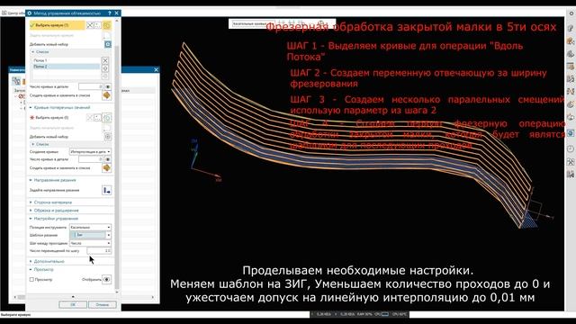
Task: Click the dotted-box icon beside 'Выбрать кривую (1)'
Action: coord(97,25)
